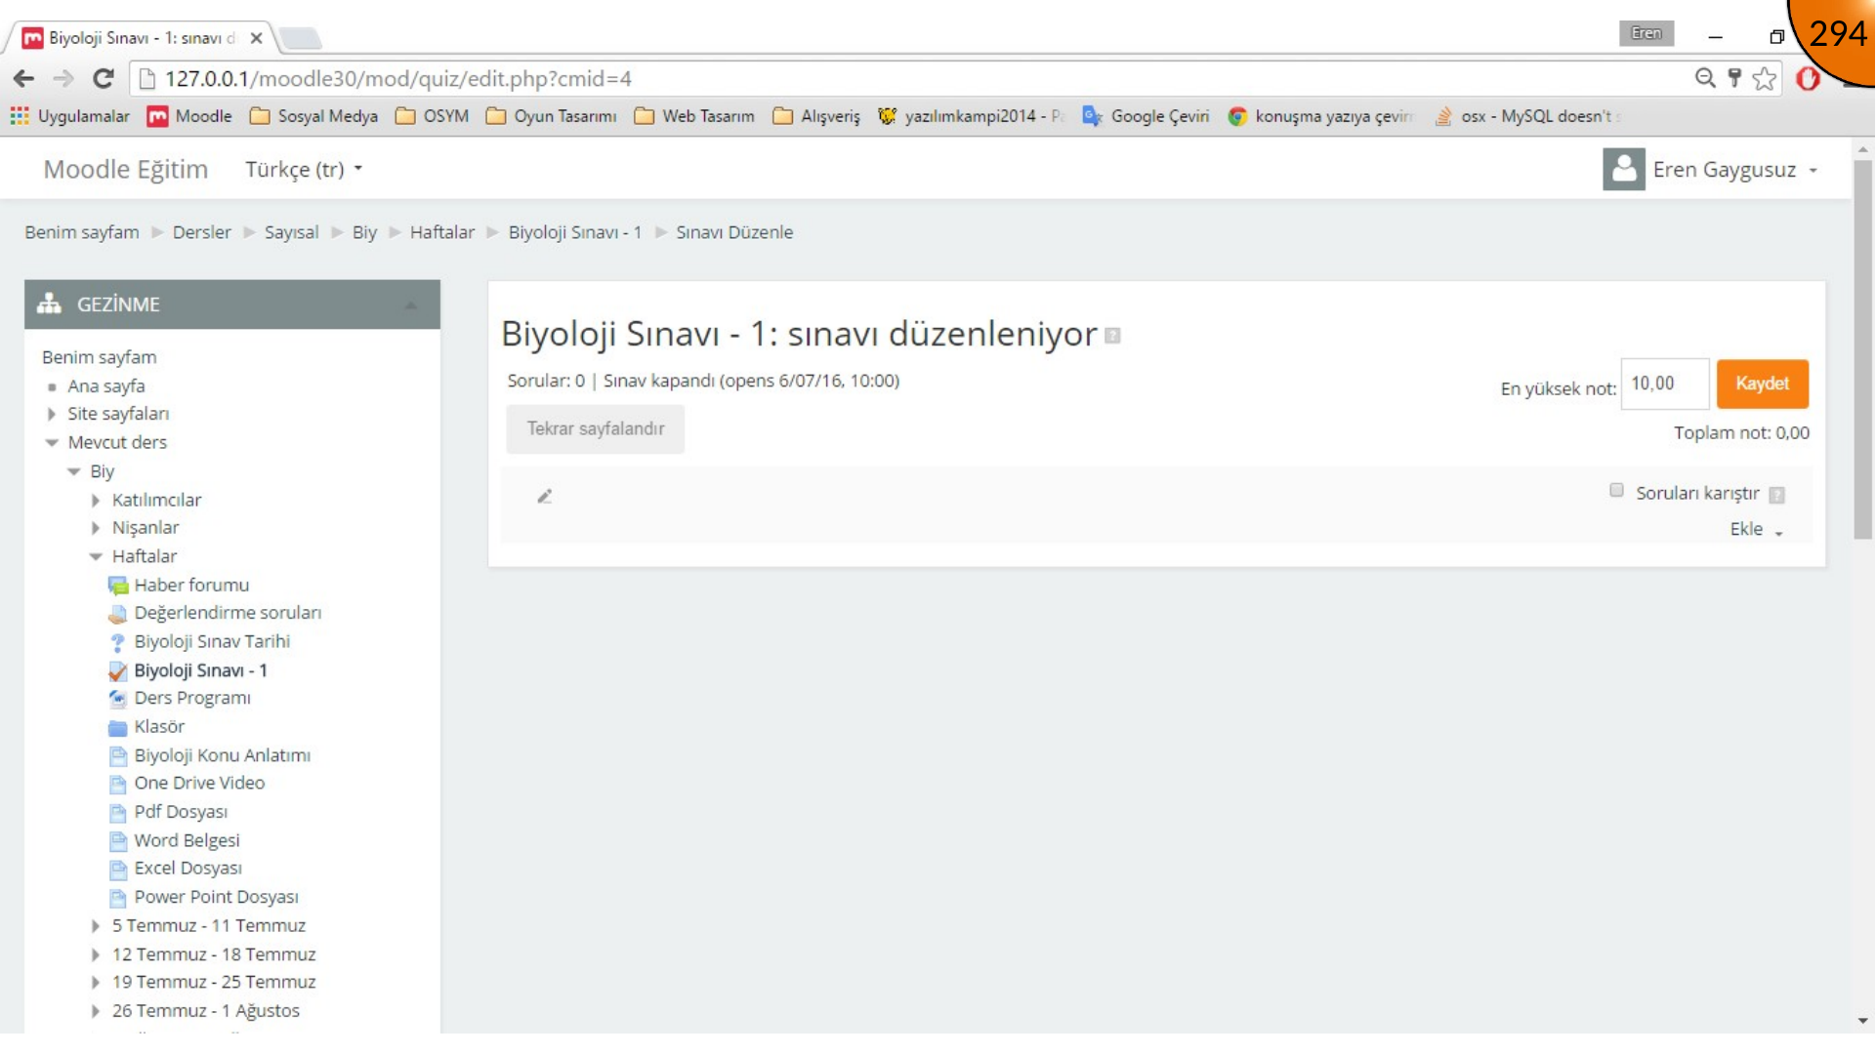Open the Ekle add dropdown
This screenshot has width=1876, height=1054.
[1757, 530]
